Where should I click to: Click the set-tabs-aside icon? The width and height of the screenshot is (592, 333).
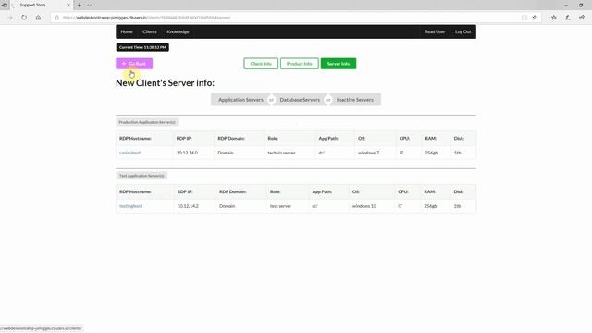pyautogui.click(x=5, y=6)
